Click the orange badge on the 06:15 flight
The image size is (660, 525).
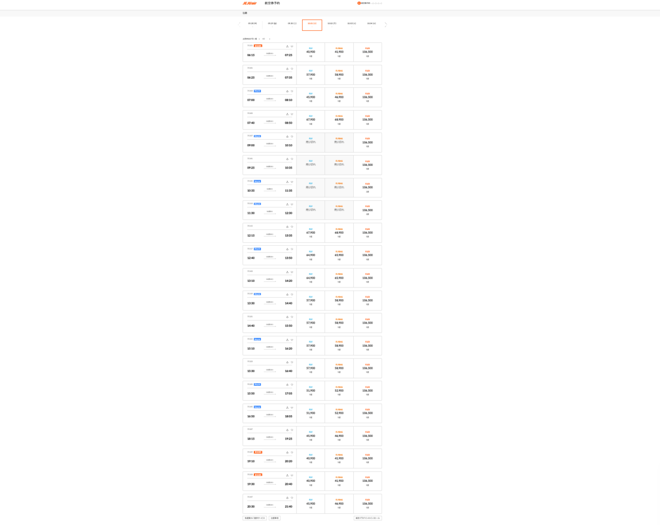[x=258, y=46]
